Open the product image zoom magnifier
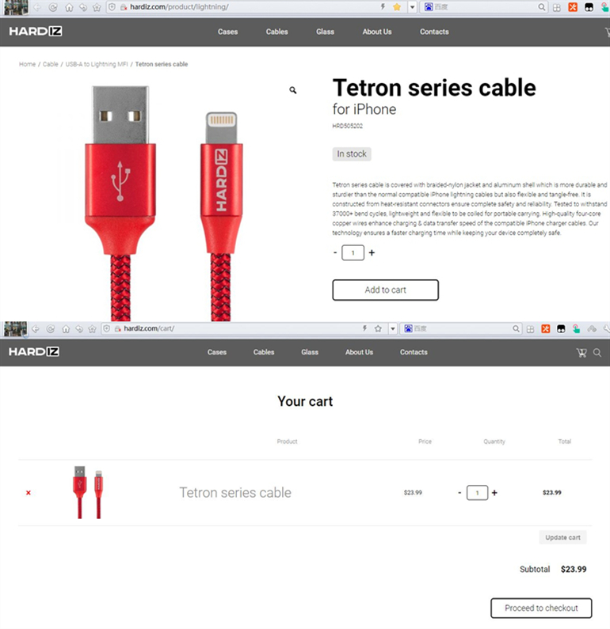The height and width of the screenshot is (629, 610). point(293,90)
